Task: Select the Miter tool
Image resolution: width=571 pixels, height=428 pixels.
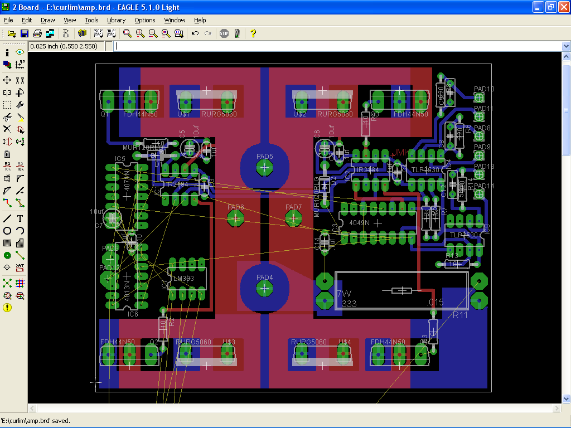Action: (20, 178)
